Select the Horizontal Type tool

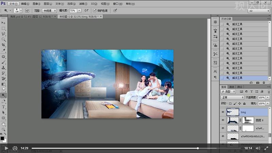[3, 107]
